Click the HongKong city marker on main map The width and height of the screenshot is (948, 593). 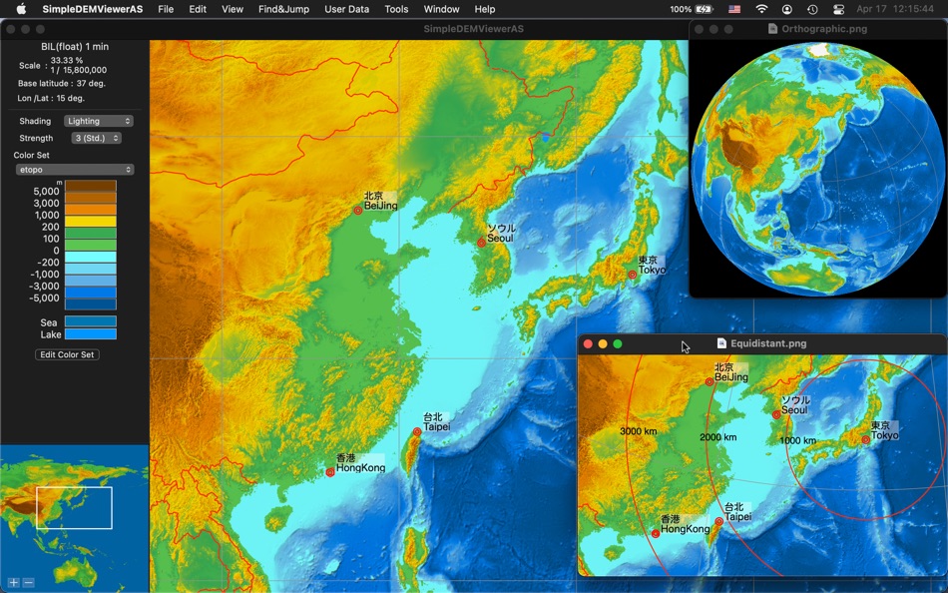(x=330, y=472)
